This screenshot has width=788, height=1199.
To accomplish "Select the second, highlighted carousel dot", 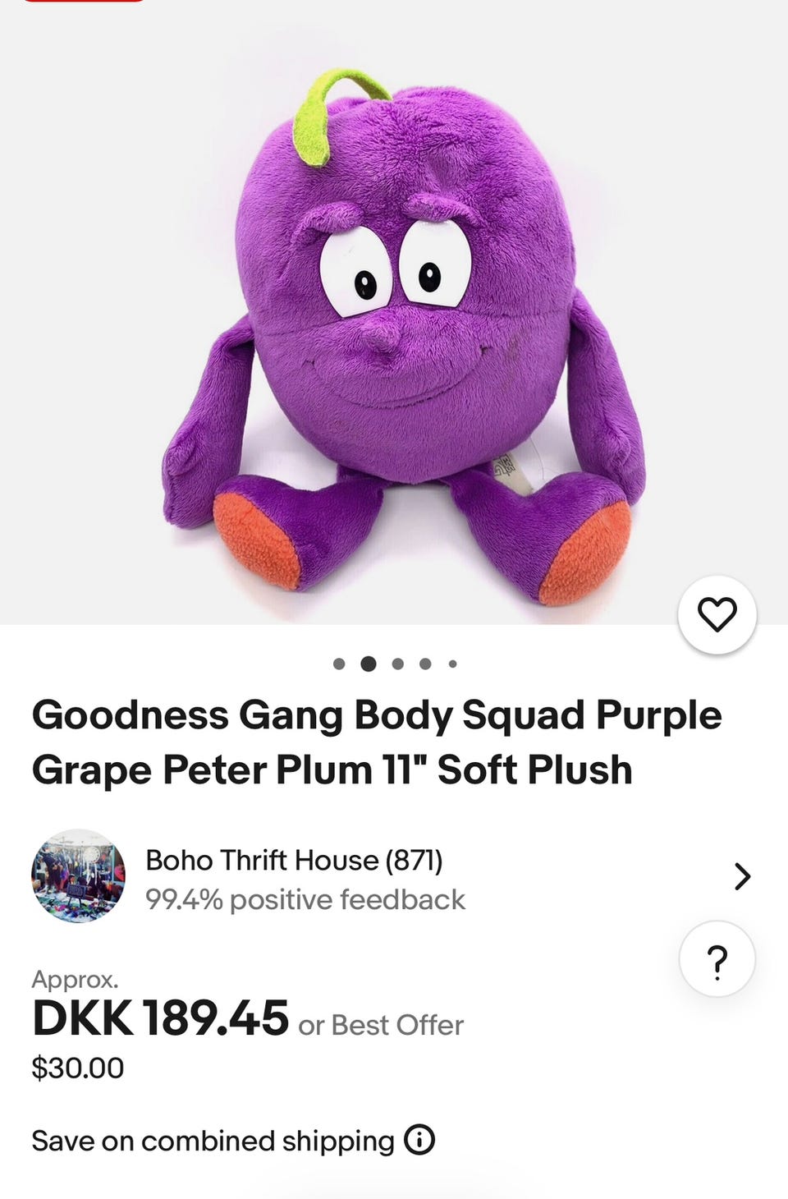I will (x=369, y=664).
